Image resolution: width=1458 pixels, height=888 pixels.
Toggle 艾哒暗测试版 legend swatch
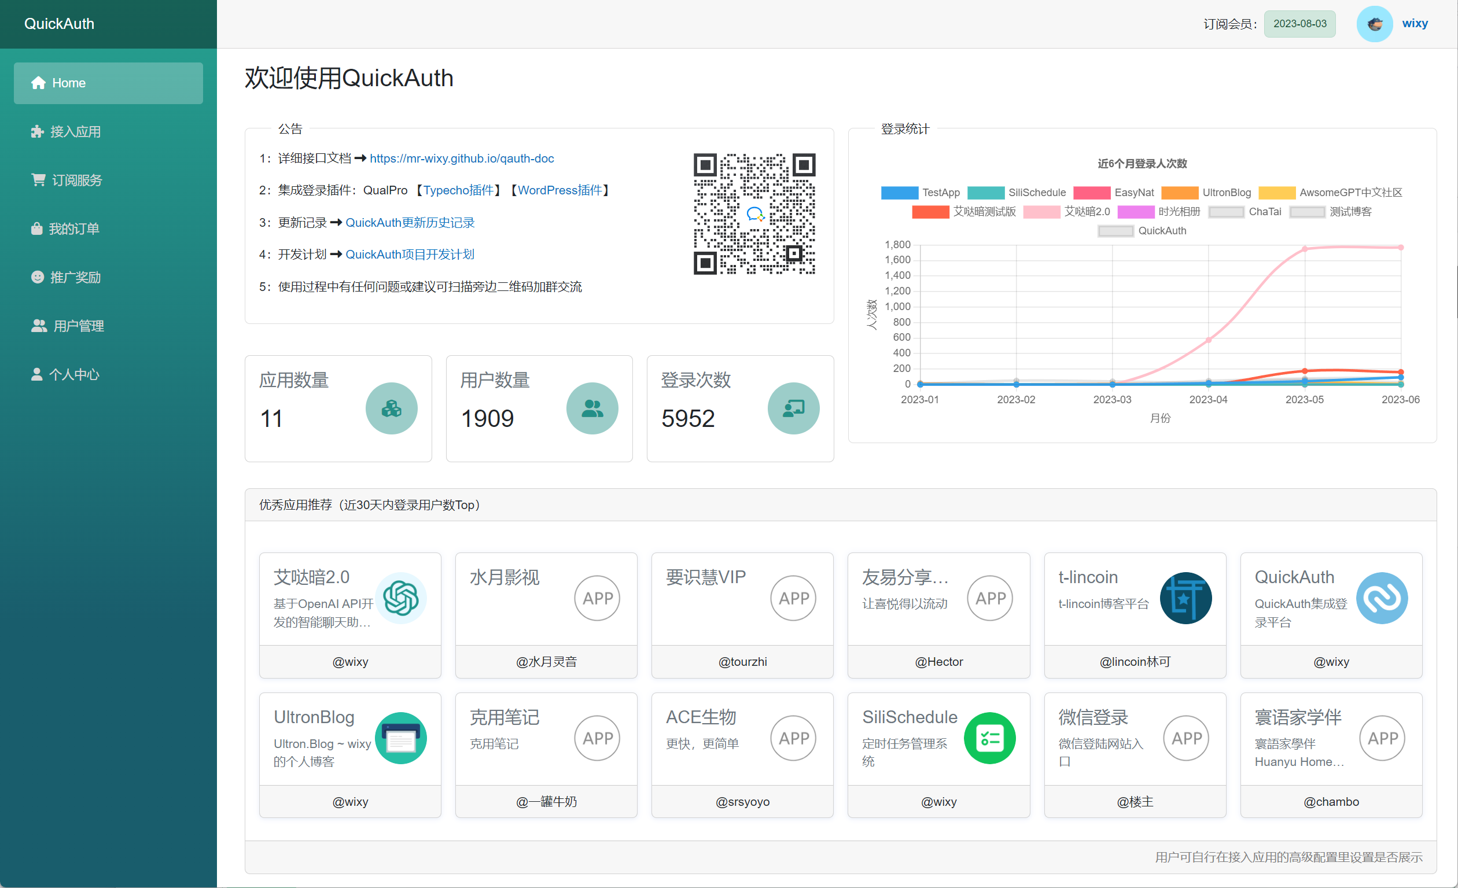coord(931,212)
